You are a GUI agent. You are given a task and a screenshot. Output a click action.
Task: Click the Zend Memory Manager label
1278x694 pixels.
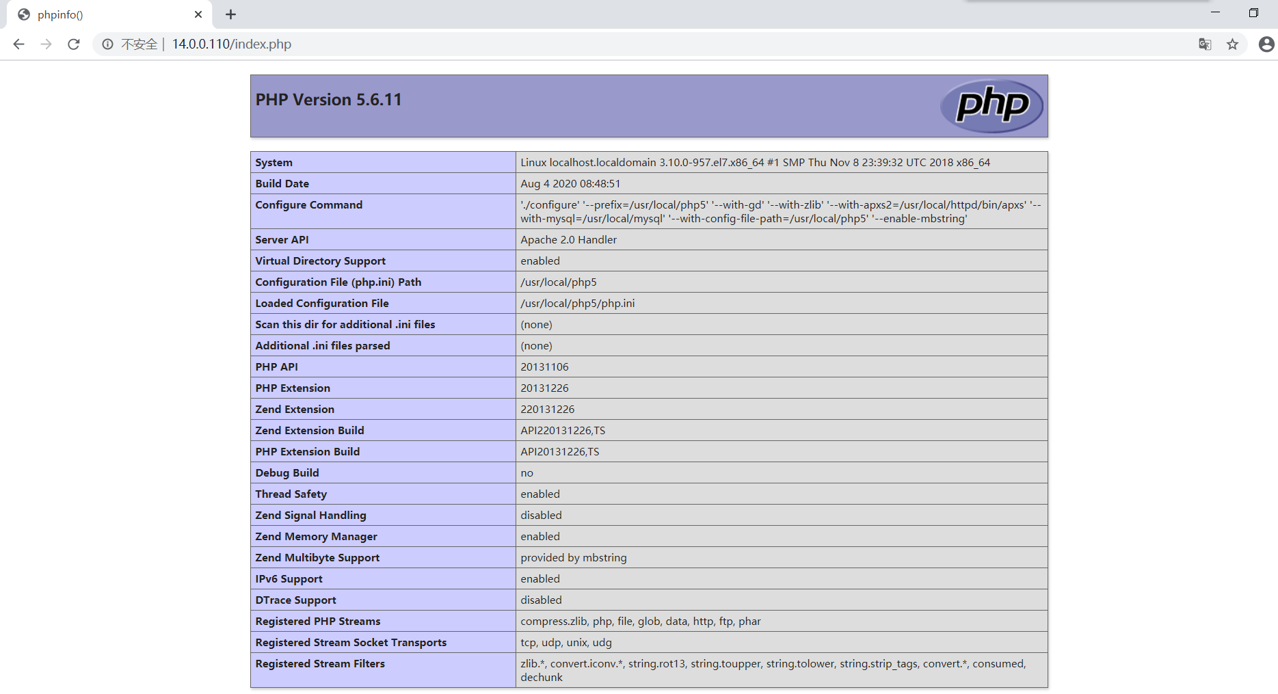pos(317,537)
